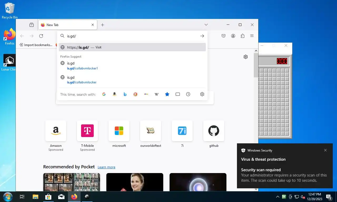The width and height of the screenshot is (337, 202).
Task: Close the New Tab tab
Action: pyautogui.click(x=93, y=25)
